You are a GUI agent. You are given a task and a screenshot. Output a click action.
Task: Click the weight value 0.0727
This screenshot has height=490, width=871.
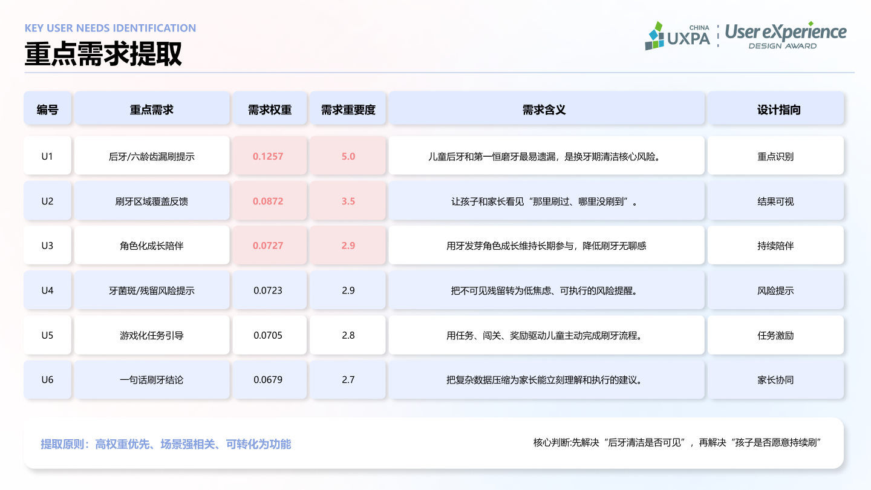tap(268, 246)
